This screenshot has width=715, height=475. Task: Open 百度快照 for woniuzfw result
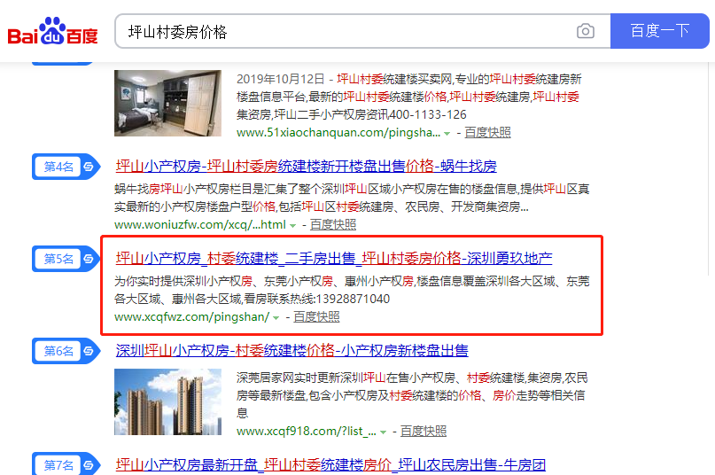coord(333,224)
